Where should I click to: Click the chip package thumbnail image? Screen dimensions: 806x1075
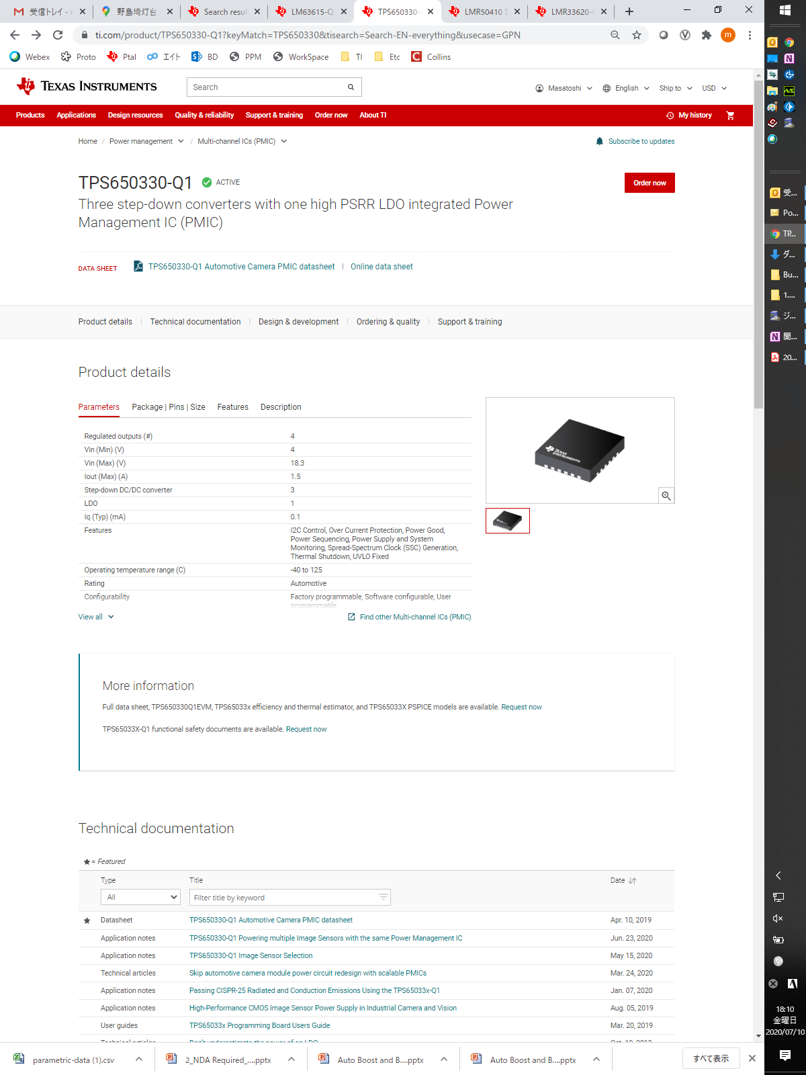pos(508,521)
